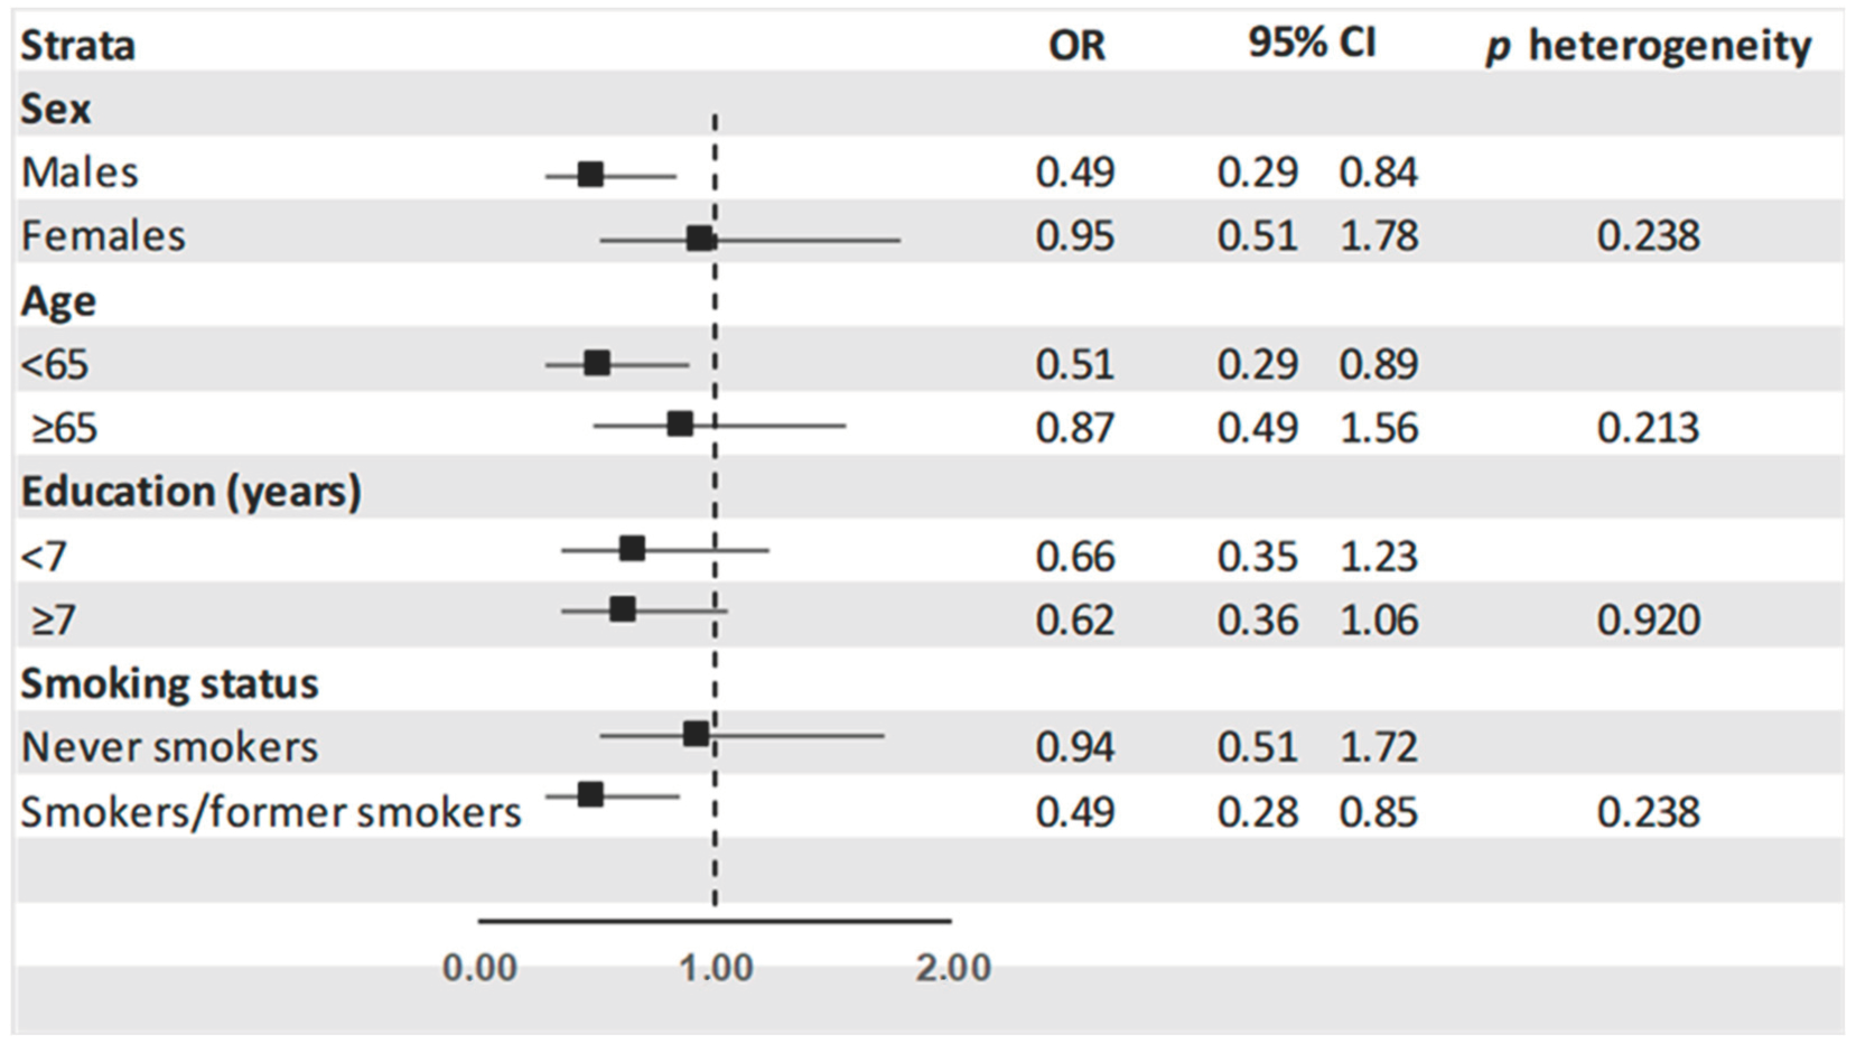Select the Education (years) group heading
The height and width of the screenshot is (1053, 1856).
pyautogui.click(x=191, y=492)
